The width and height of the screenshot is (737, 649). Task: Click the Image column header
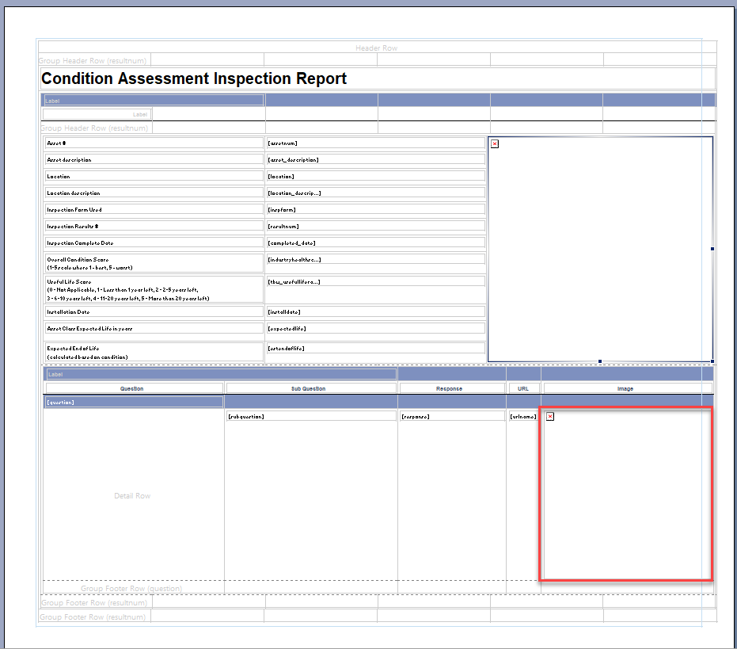point(627,388)
